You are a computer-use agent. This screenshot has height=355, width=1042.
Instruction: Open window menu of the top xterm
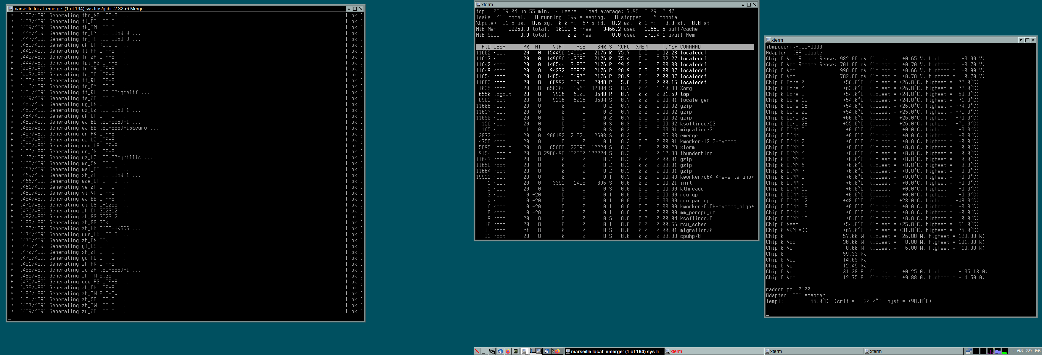(x=478, y=5)
